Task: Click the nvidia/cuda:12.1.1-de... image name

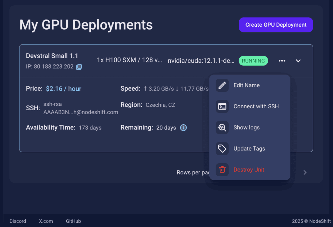Action: [x=201, y=61]
